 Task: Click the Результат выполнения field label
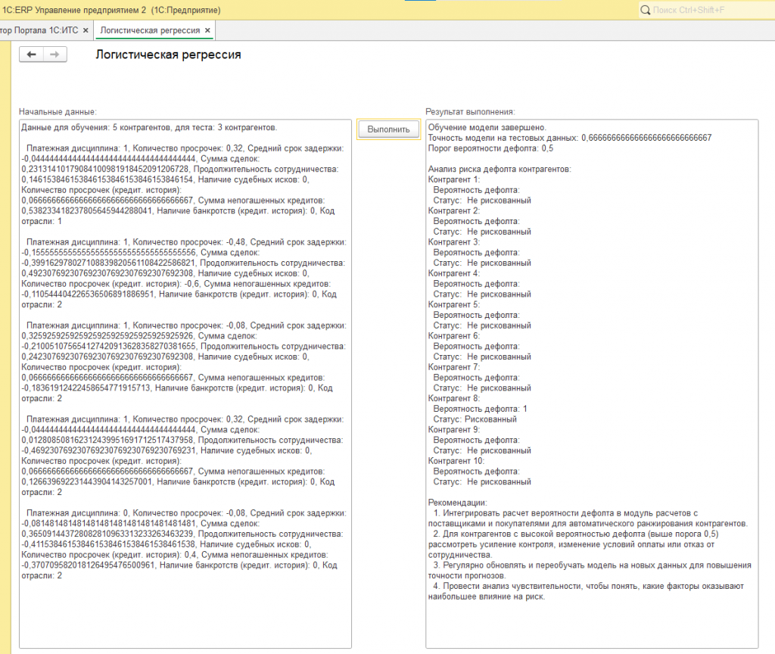pos(470,112)
